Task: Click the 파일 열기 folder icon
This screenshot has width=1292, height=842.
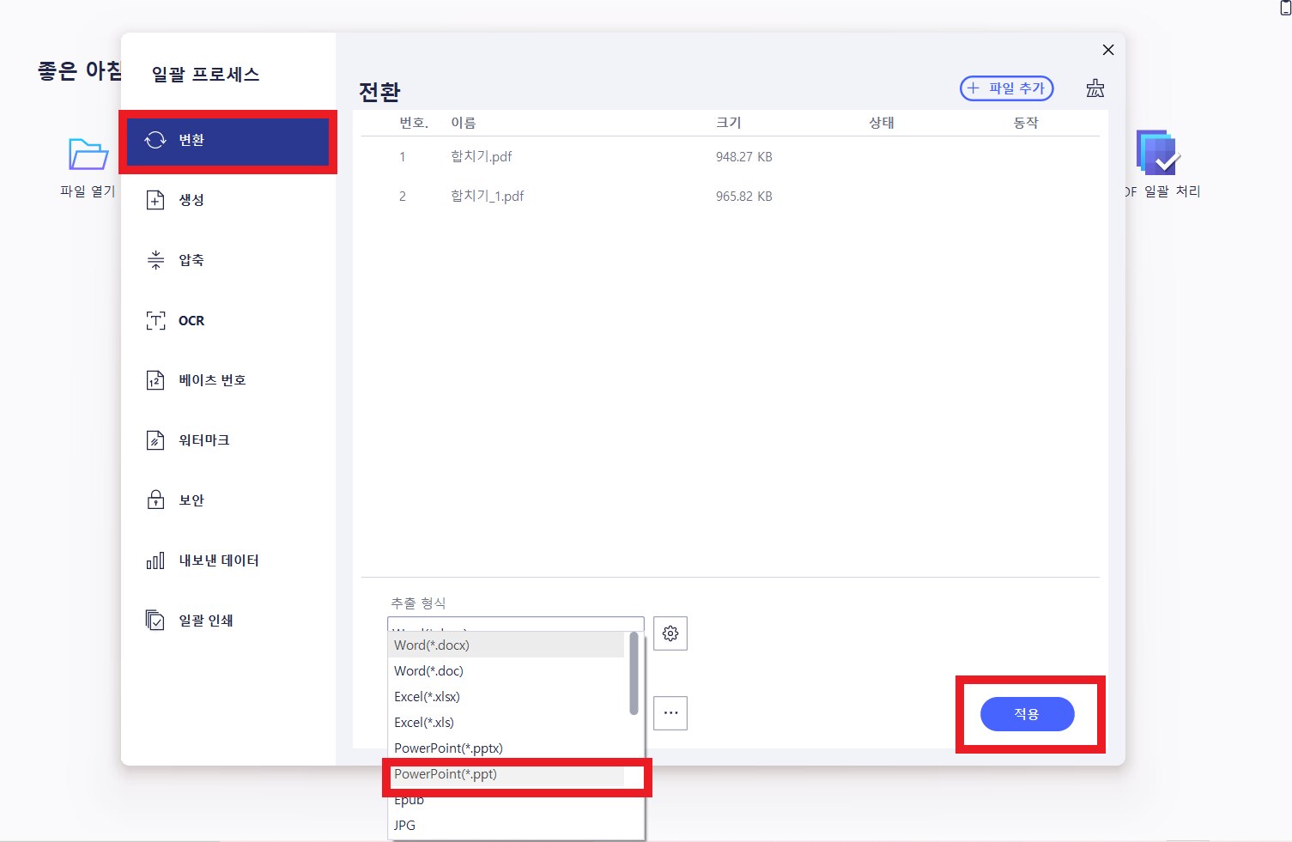Action: [88, 154]
